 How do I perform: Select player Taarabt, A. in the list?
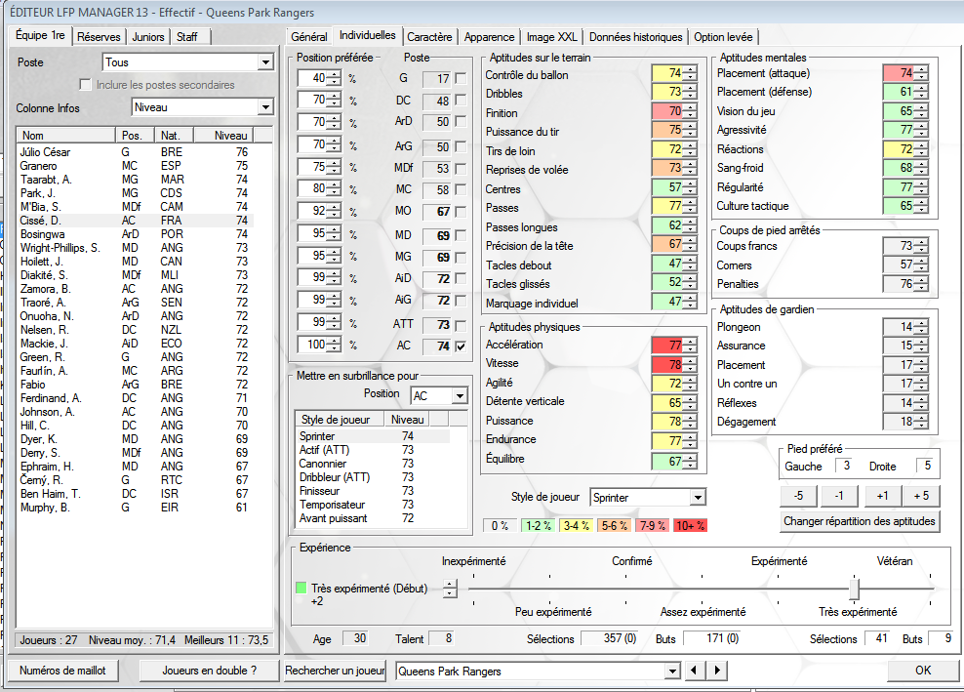(136, 179)
